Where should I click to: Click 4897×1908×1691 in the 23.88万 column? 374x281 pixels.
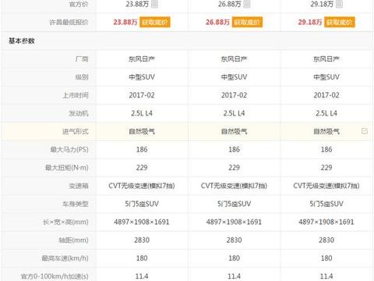click(142, 222)
